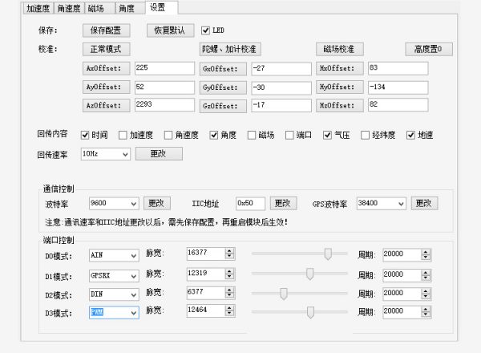Image resolution: width=481 pixels, height=353 pixels.
Task: Uncheck the 气压 checkbox
Action: [x=328, y=136]
